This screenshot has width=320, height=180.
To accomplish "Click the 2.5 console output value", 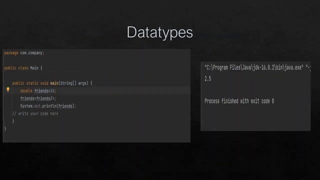I will 208,79.
